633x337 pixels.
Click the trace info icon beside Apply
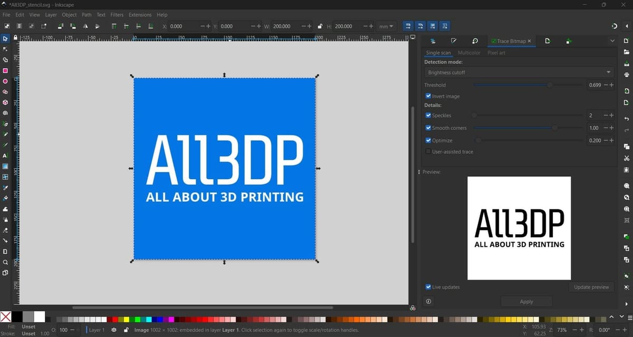click(428, 302)
